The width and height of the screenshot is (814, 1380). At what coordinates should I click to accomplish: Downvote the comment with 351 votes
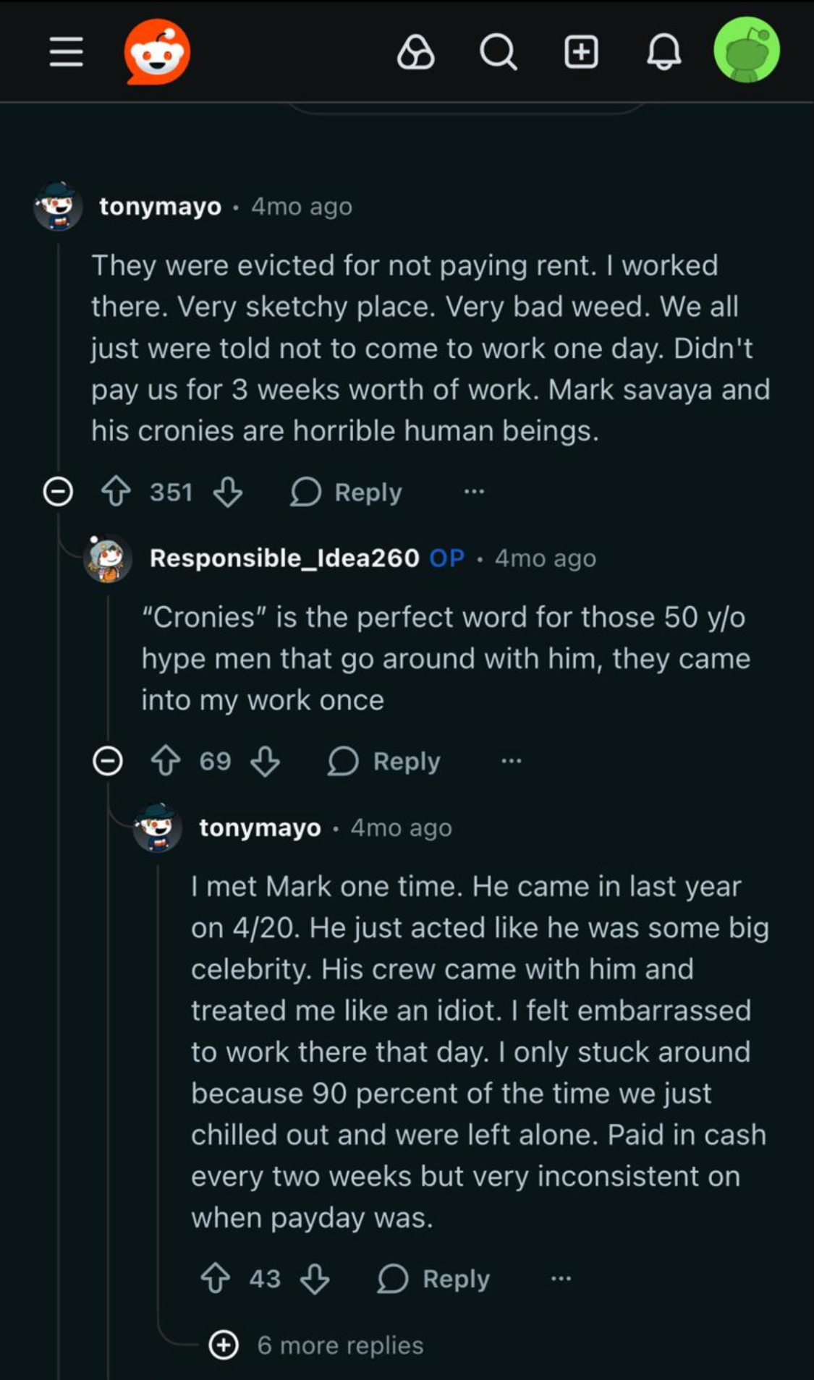click(x=228, y=492)
